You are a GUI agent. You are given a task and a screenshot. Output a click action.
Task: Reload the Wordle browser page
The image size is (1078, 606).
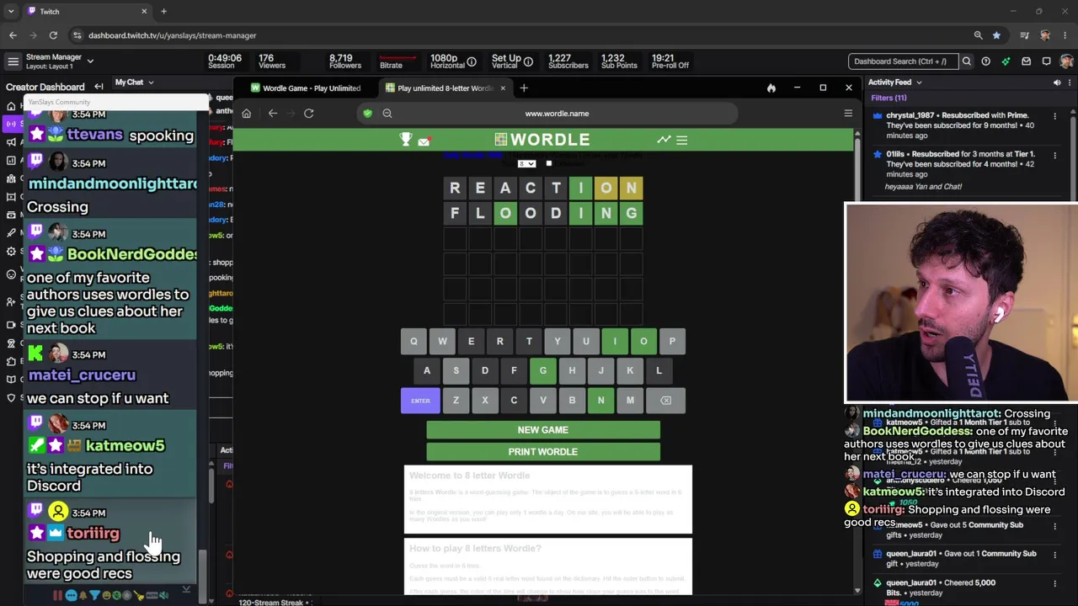tap(309, 114)
